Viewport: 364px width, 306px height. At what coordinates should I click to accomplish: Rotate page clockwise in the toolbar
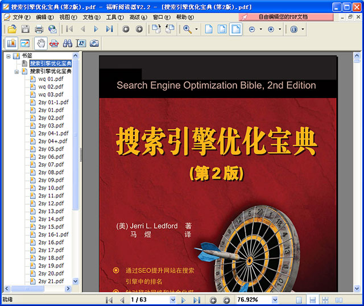click(156, 29)
